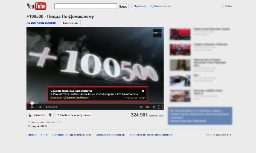Click the YouTube logo

36,6
